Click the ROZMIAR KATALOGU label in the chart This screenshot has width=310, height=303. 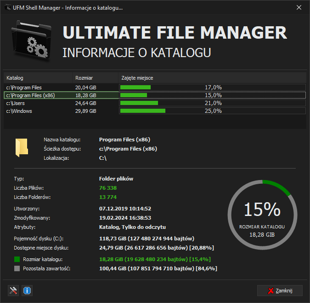(262, 227)
